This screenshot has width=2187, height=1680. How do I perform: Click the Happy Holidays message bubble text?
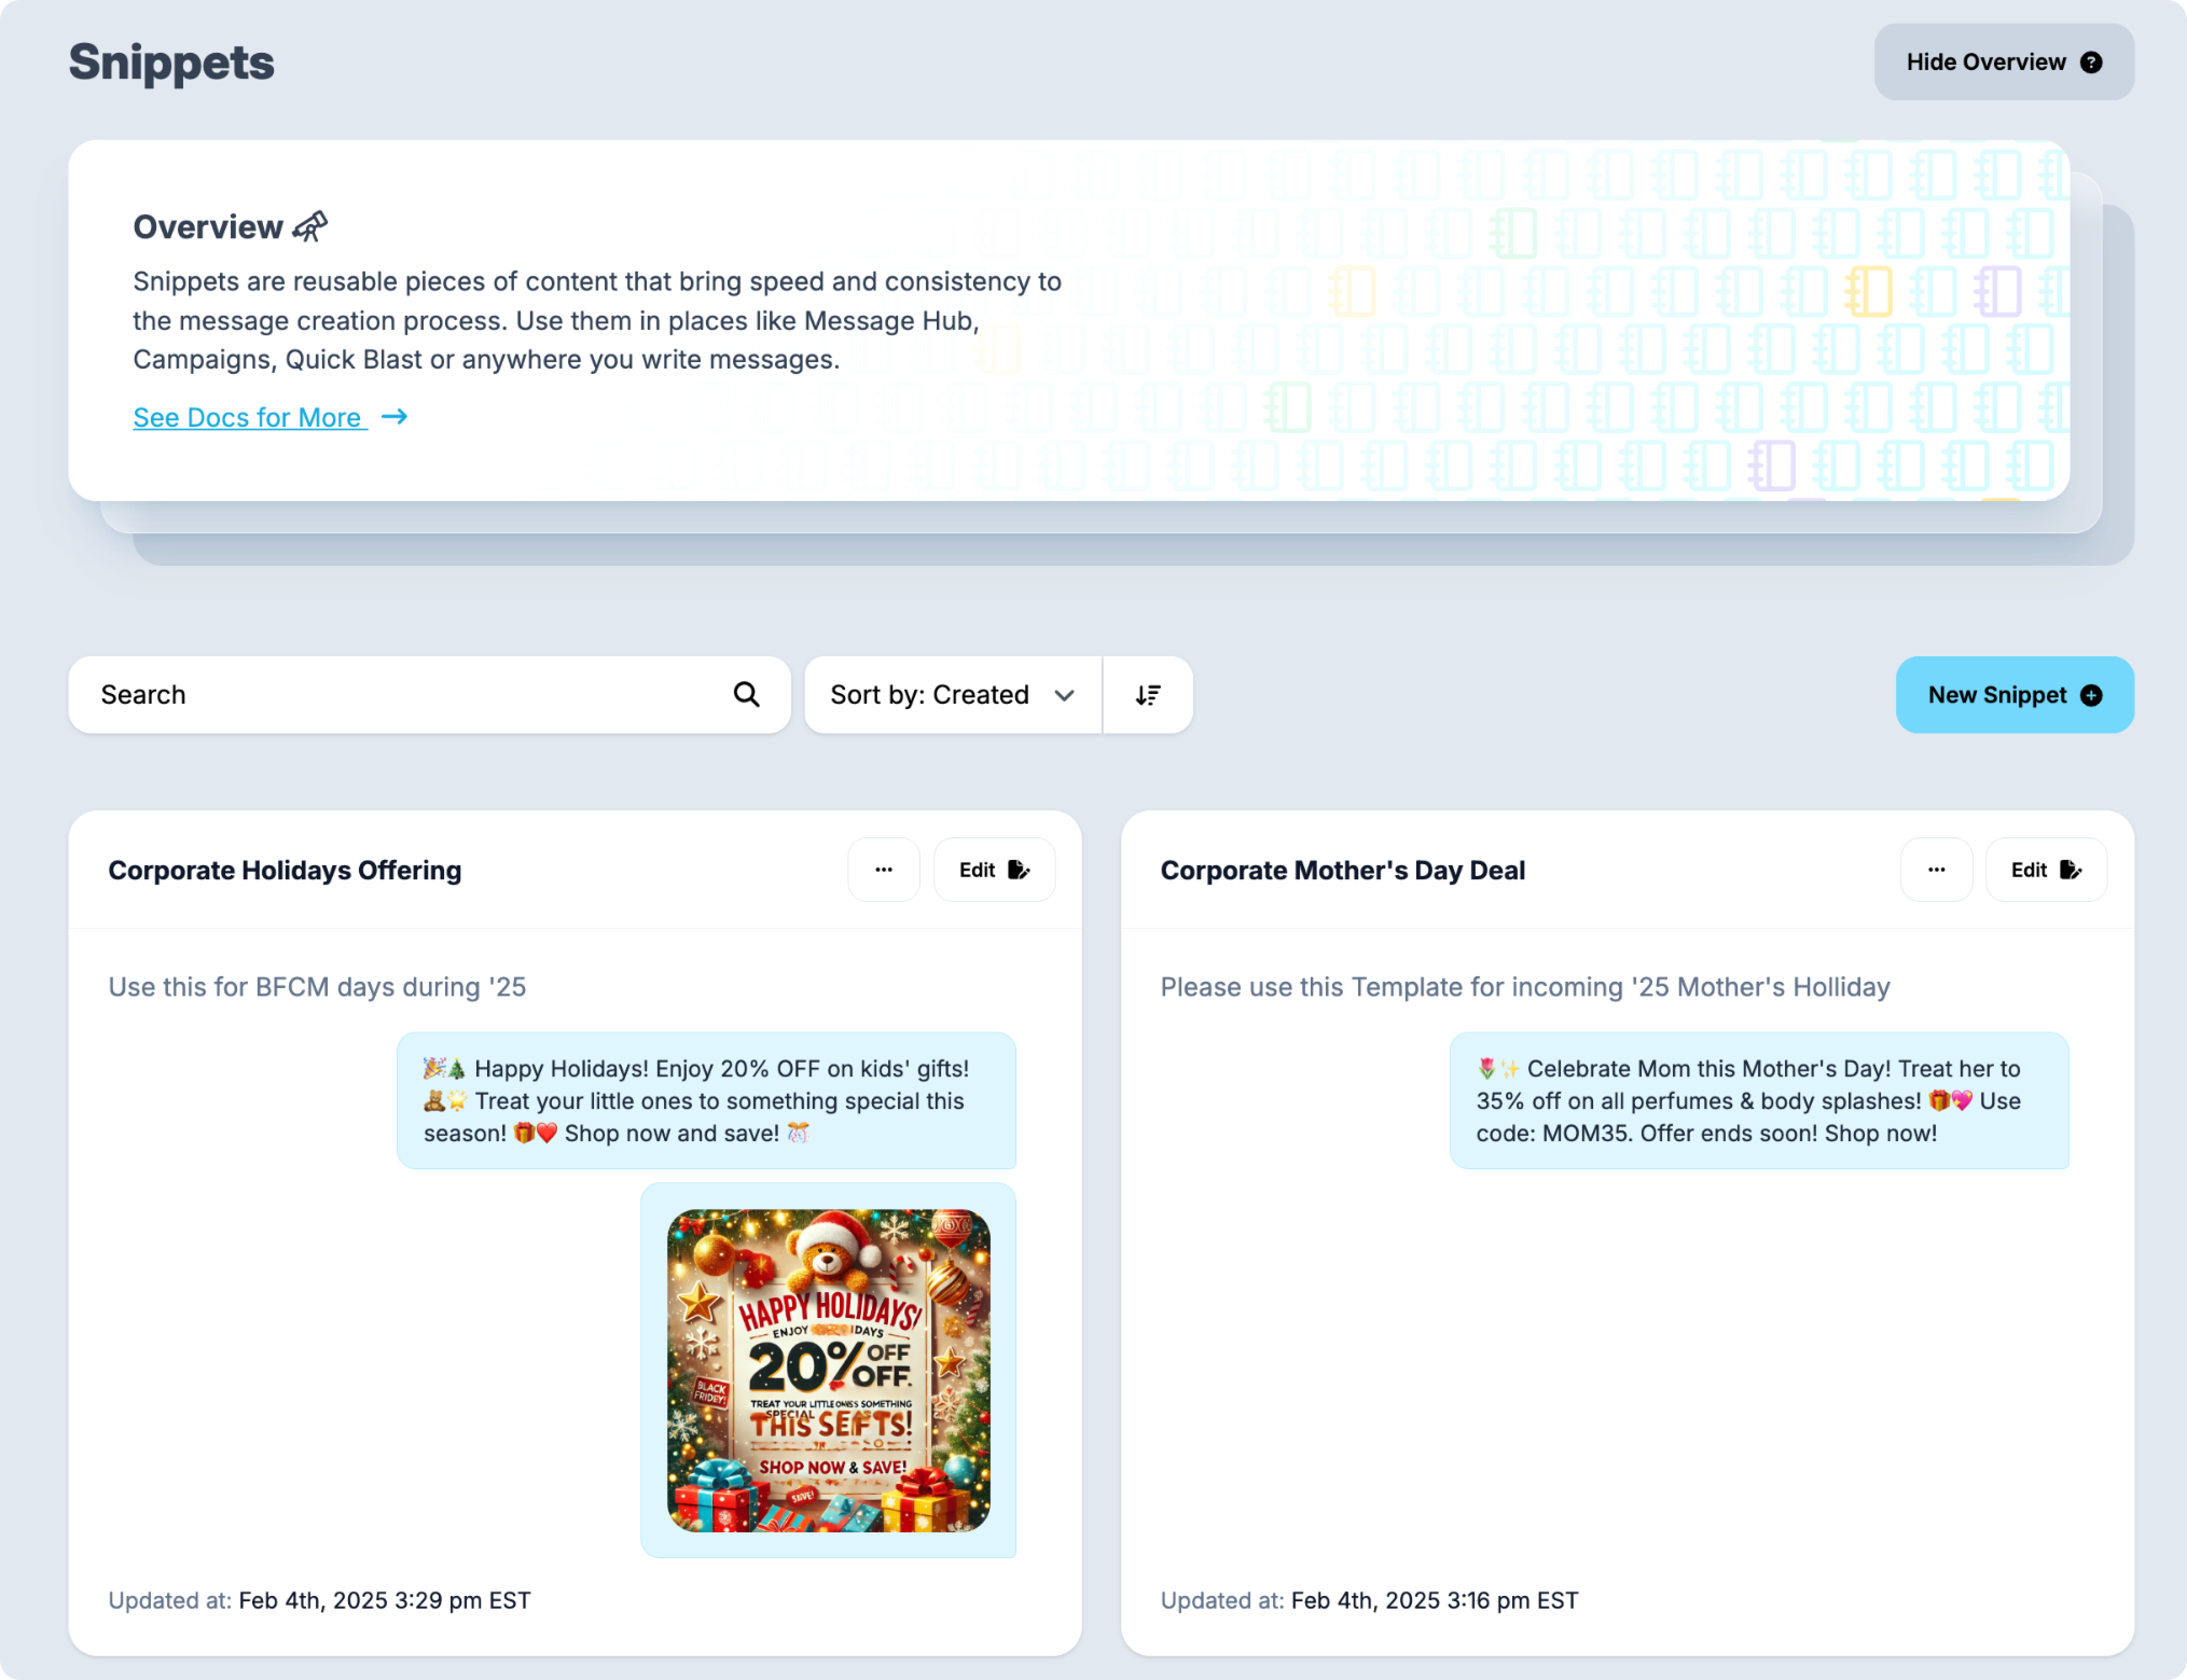[x=706, y=1100]
